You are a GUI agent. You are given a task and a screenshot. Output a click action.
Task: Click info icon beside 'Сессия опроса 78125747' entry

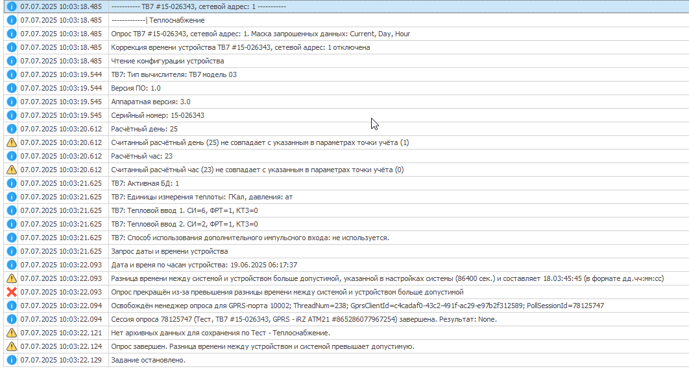(x=11, y=319)
